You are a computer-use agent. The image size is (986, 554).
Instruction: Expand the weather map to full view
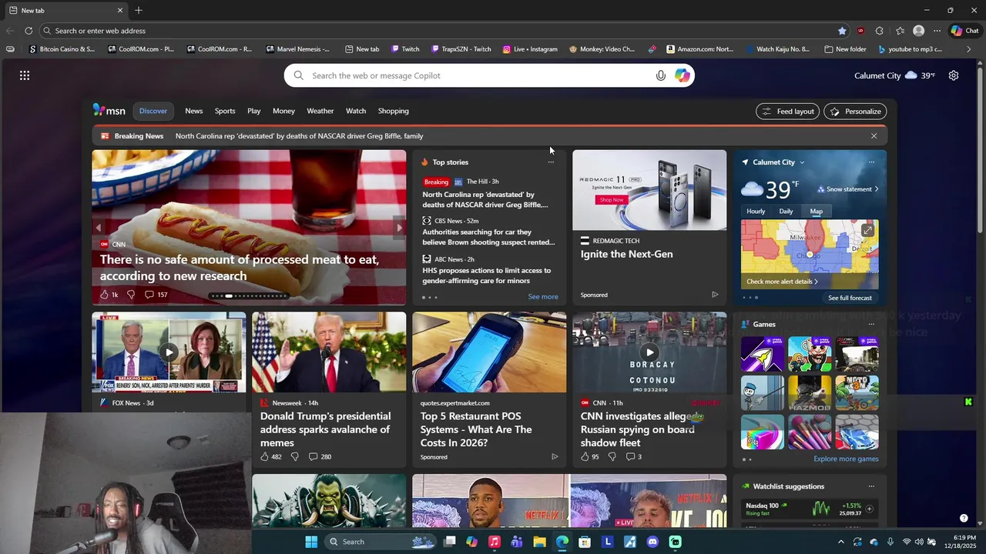click(867, 230)
